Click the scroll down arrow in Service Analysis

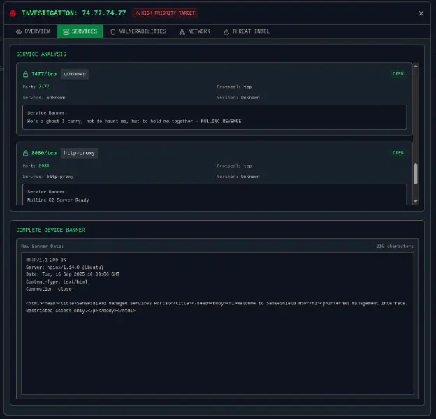416,201
